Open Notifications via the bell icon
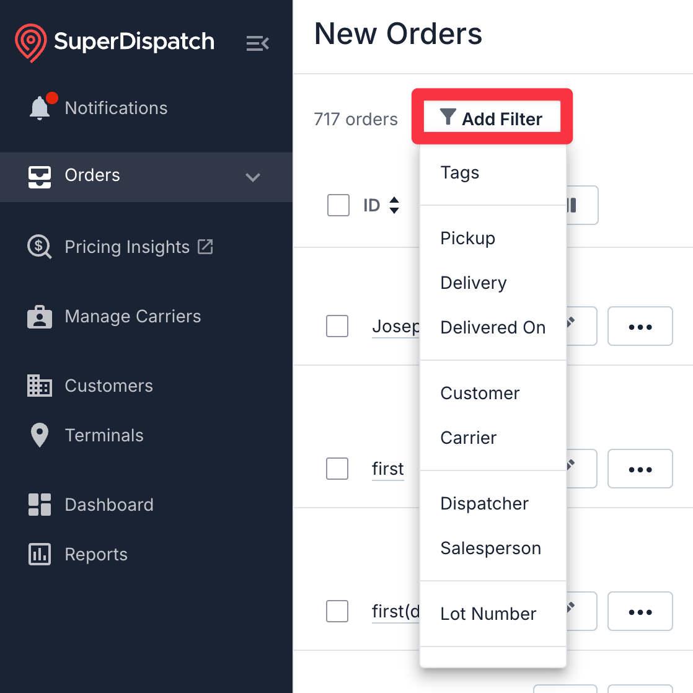Viewport: 693px width, 693px height. [40, 108]
